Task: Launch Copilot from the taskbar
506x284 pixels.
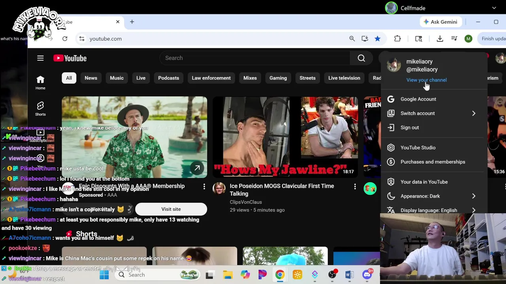Action: [245, 275]
